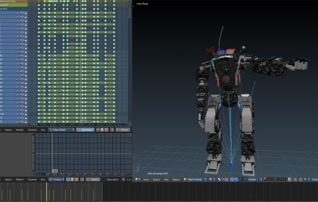Click the '(44) Armature.003' label in the viewport
The image size is (318, 202).
157,173
